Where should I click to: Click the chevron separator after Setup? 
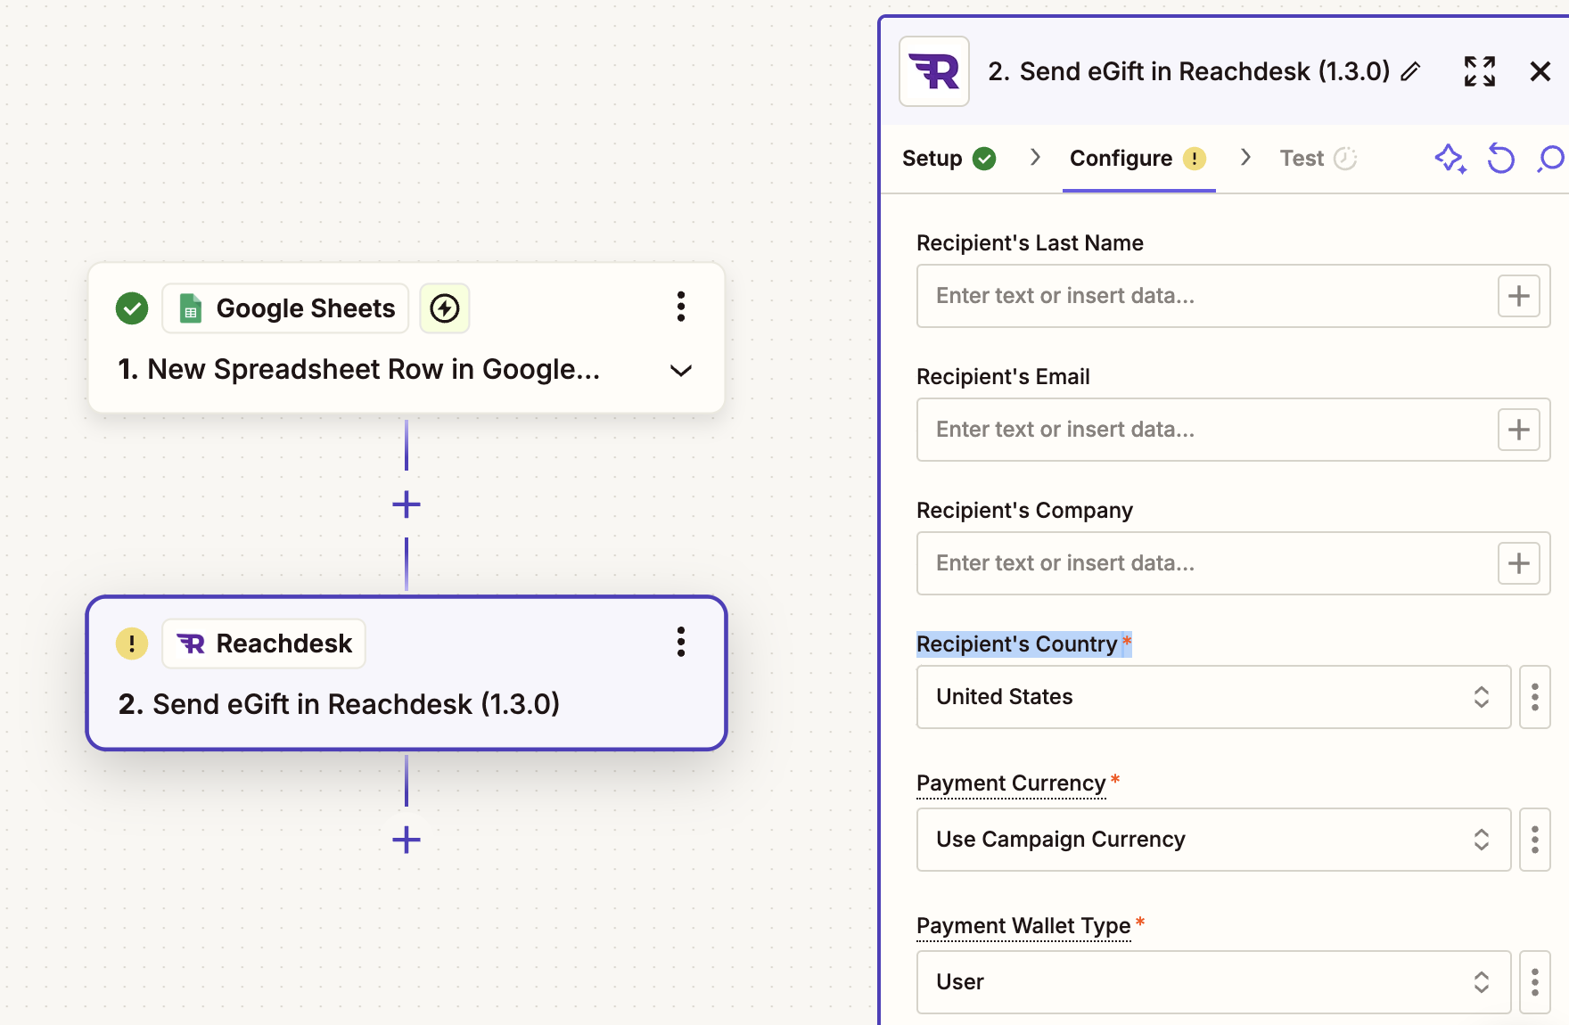pyautogui.click(x=1035, y=158)
